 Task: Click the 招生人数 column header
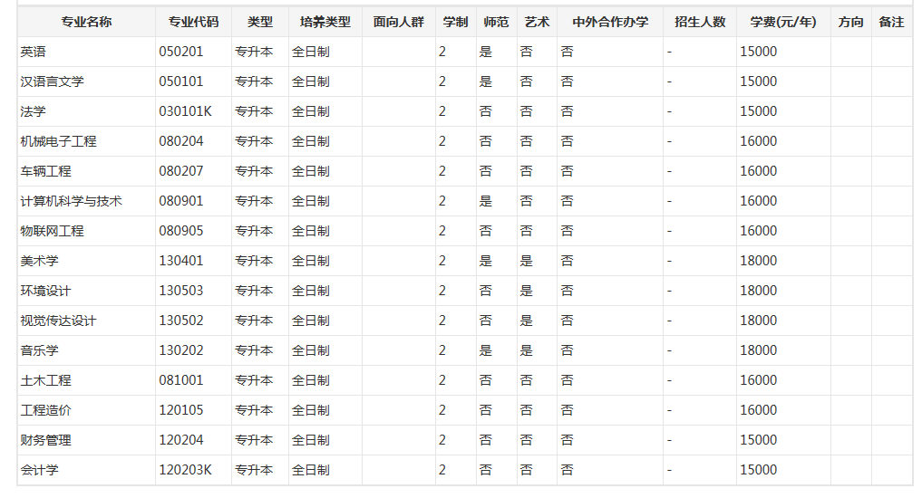click(700, 22)
